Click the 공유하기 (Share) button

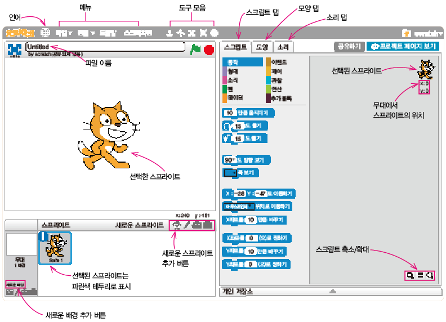pyautogui.click(x=349, y=46)
